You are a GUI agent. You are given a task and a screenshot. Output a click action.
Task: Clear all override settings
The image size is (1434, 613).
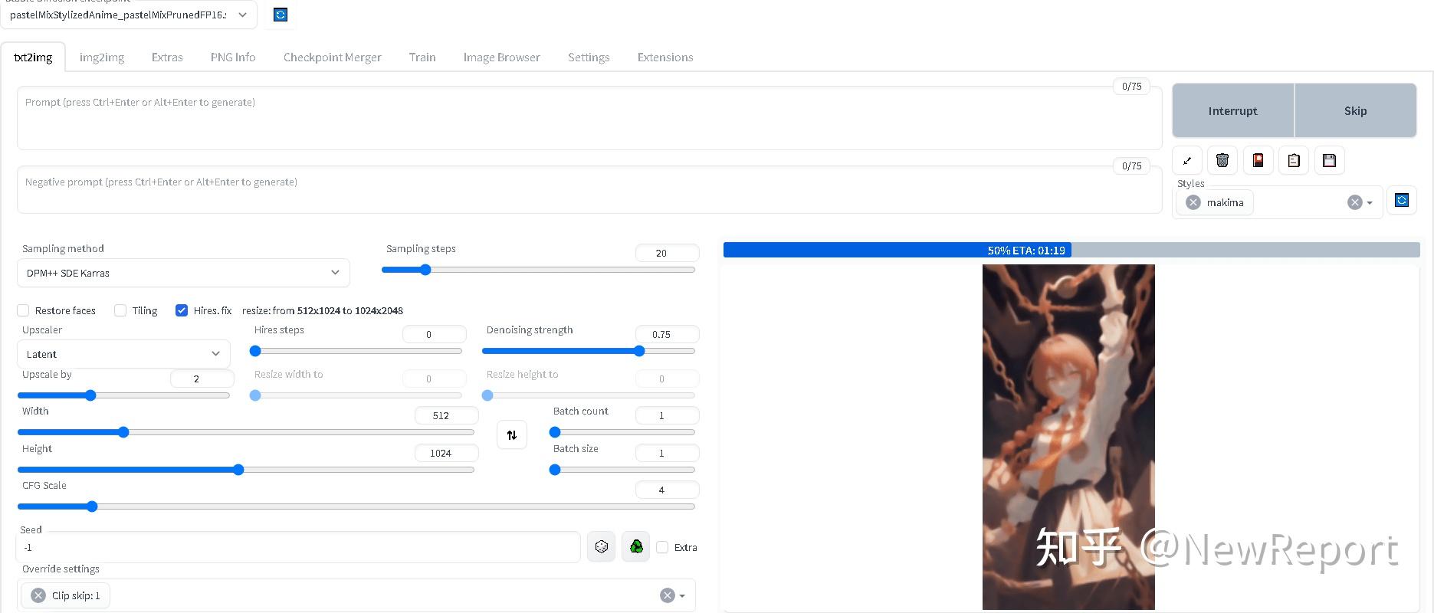pos(668,595)
